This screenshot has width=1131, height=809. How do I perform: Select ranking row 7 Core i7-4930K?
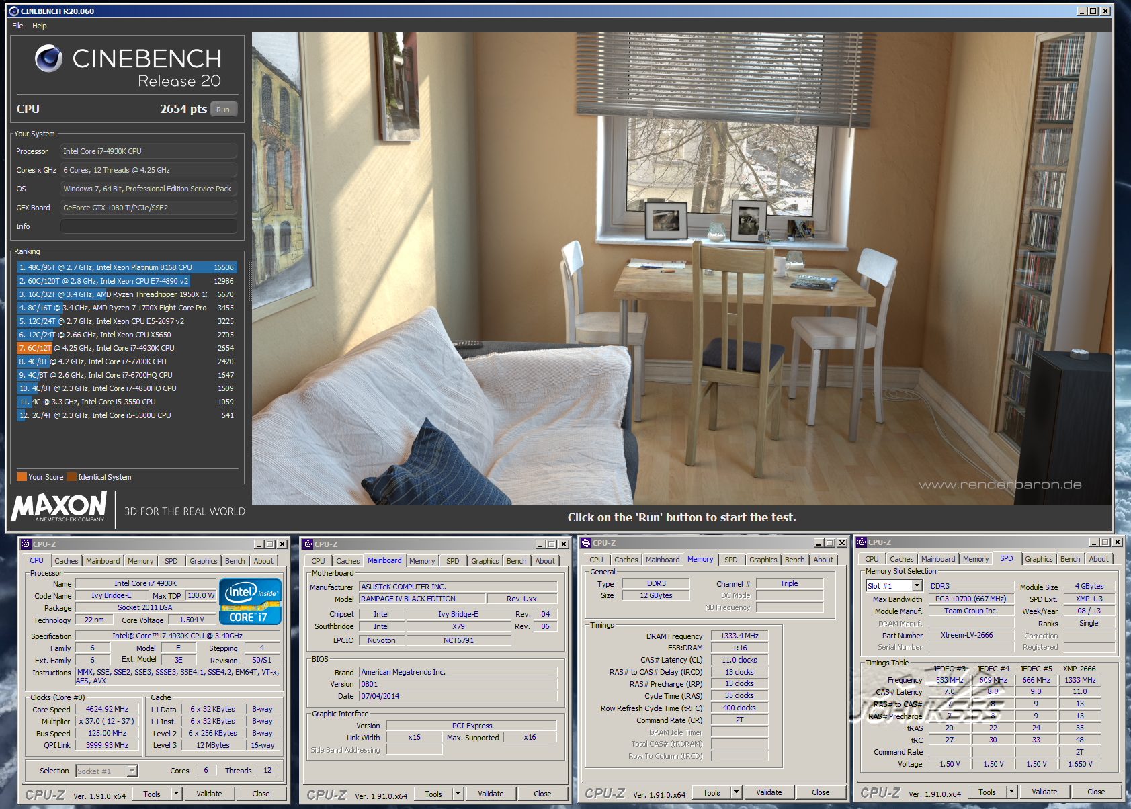(126, 348)
